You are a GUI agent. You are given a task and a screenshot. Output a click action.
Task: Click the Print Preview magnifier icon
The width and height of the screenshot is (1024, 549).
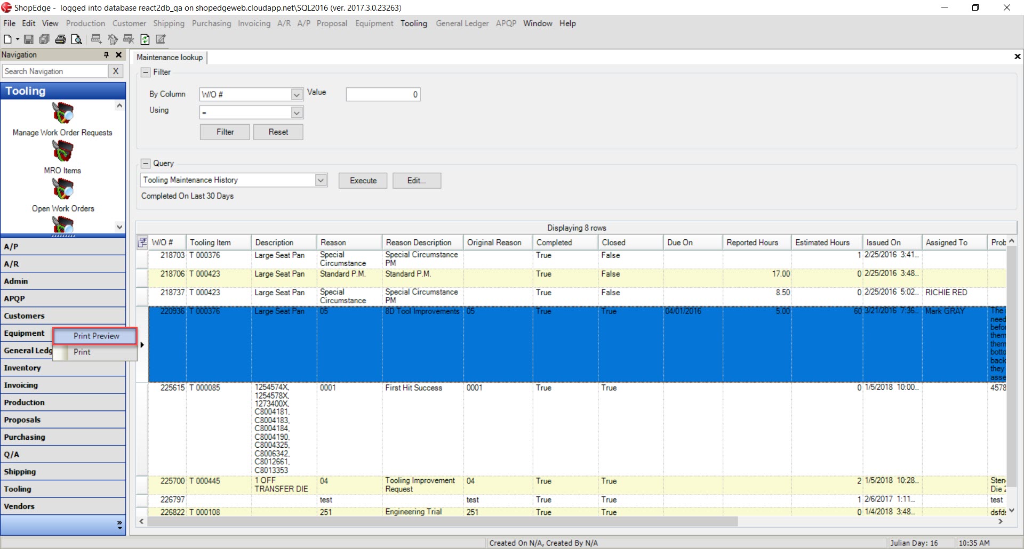point(76,39)
